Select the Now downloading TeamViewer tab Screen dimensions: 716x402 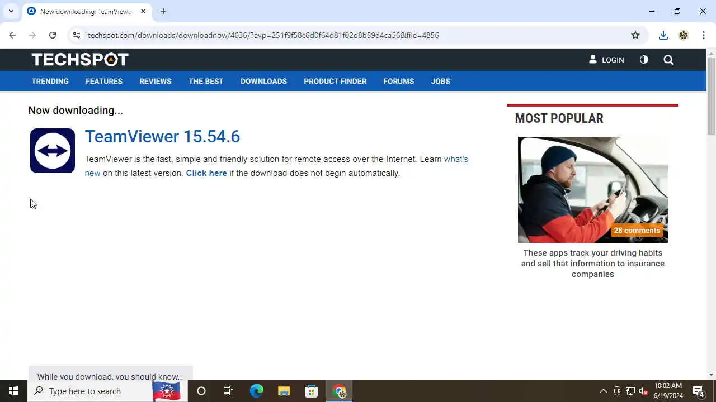point(86,11)
